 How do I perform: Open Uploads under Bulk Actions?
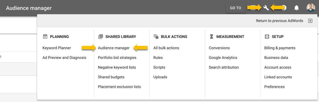[160, 77]
